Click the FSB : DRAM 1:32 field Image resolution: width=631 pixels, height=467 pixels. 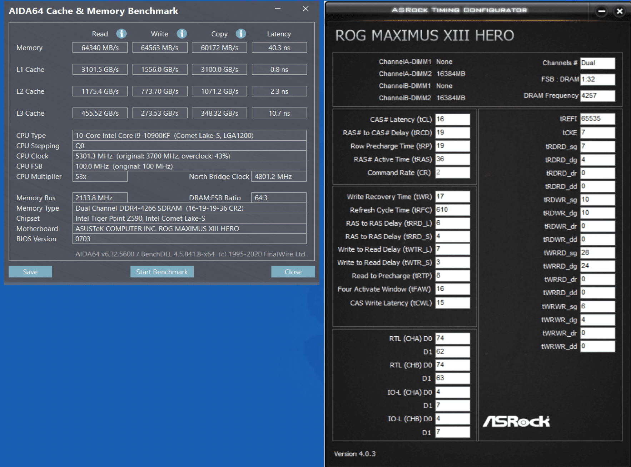[597, 79]
